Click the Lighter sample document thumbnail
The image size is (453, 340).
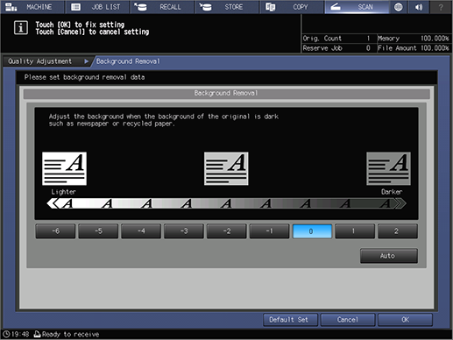64,168
